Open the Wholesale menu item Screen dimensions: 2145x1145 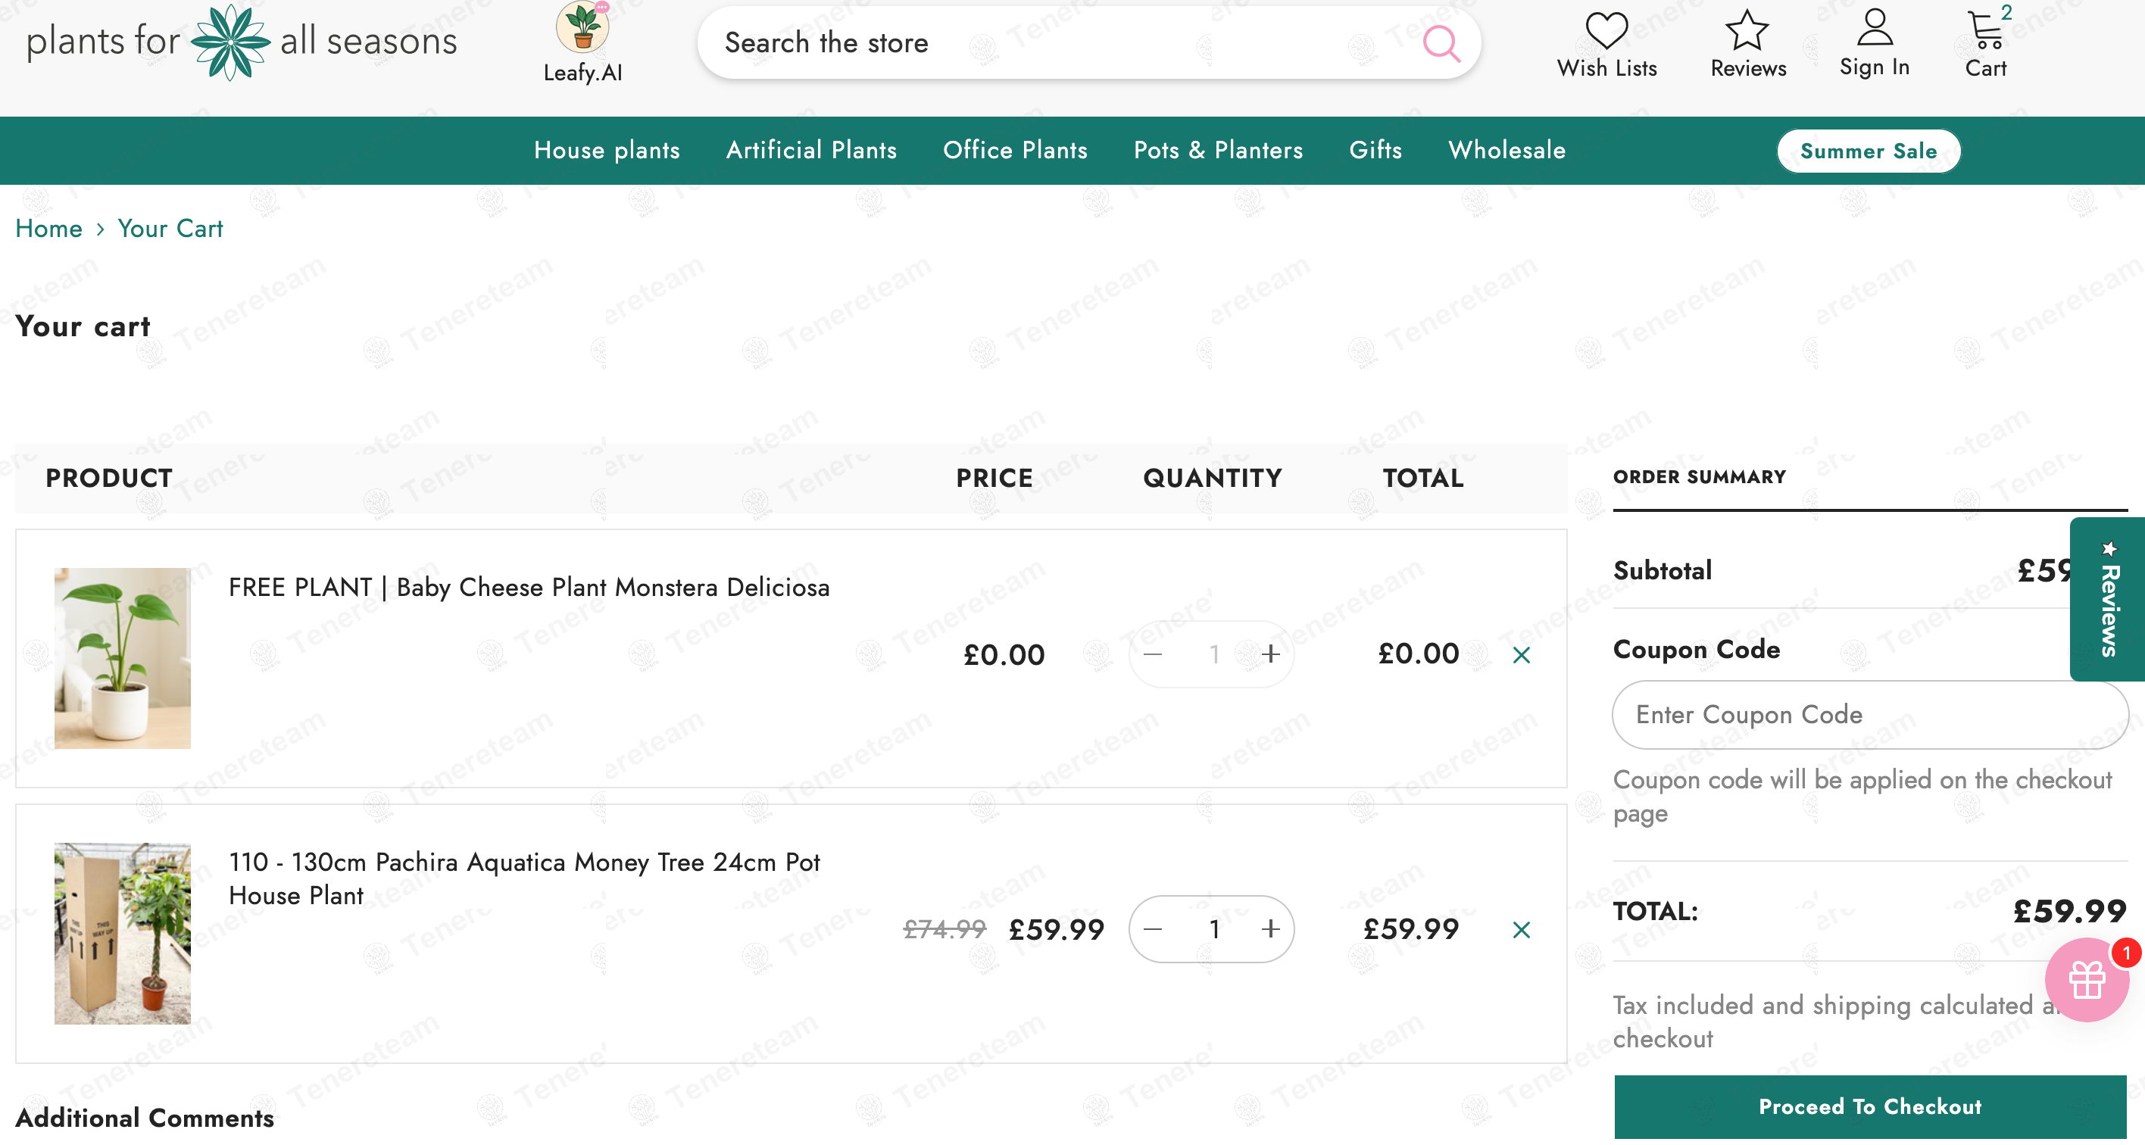pyautogui.click(x=1506, y=150)
